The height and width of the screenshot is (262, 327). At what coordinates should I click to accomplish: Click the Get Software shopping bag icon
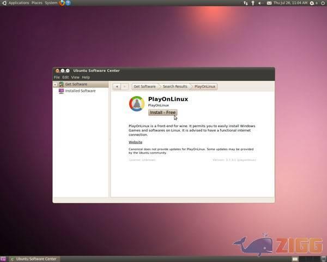[61, 84]
